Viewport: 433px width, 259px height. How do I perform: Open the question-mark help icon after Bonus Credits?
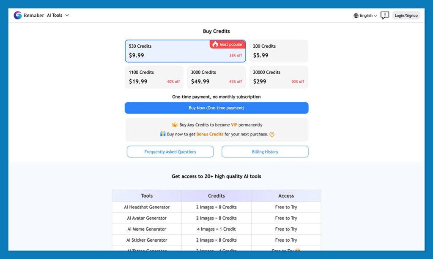pyautogui.click(x=271, y=134)
